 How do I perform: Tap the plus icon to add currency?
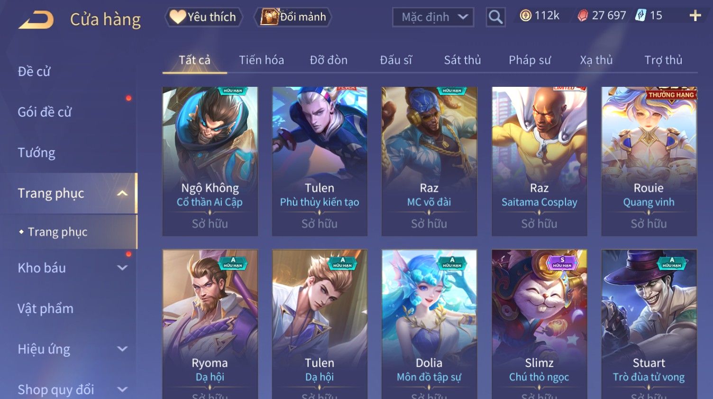[x=695, y=16]
